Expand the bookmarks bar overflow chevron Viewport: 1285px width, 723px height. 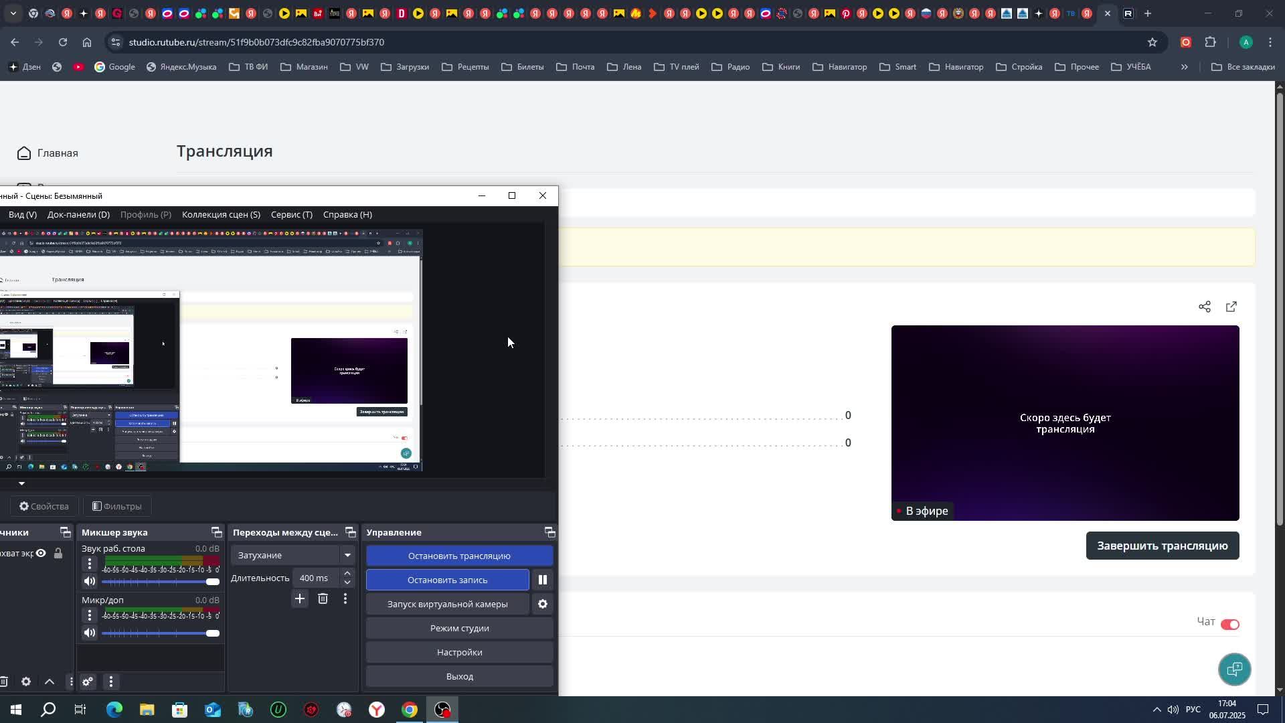point(1184,67)
